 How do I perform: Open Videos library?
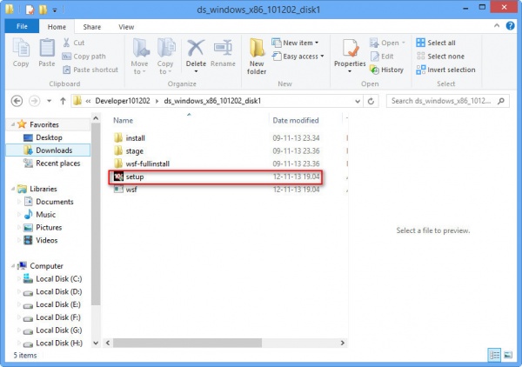click(46, 240)
